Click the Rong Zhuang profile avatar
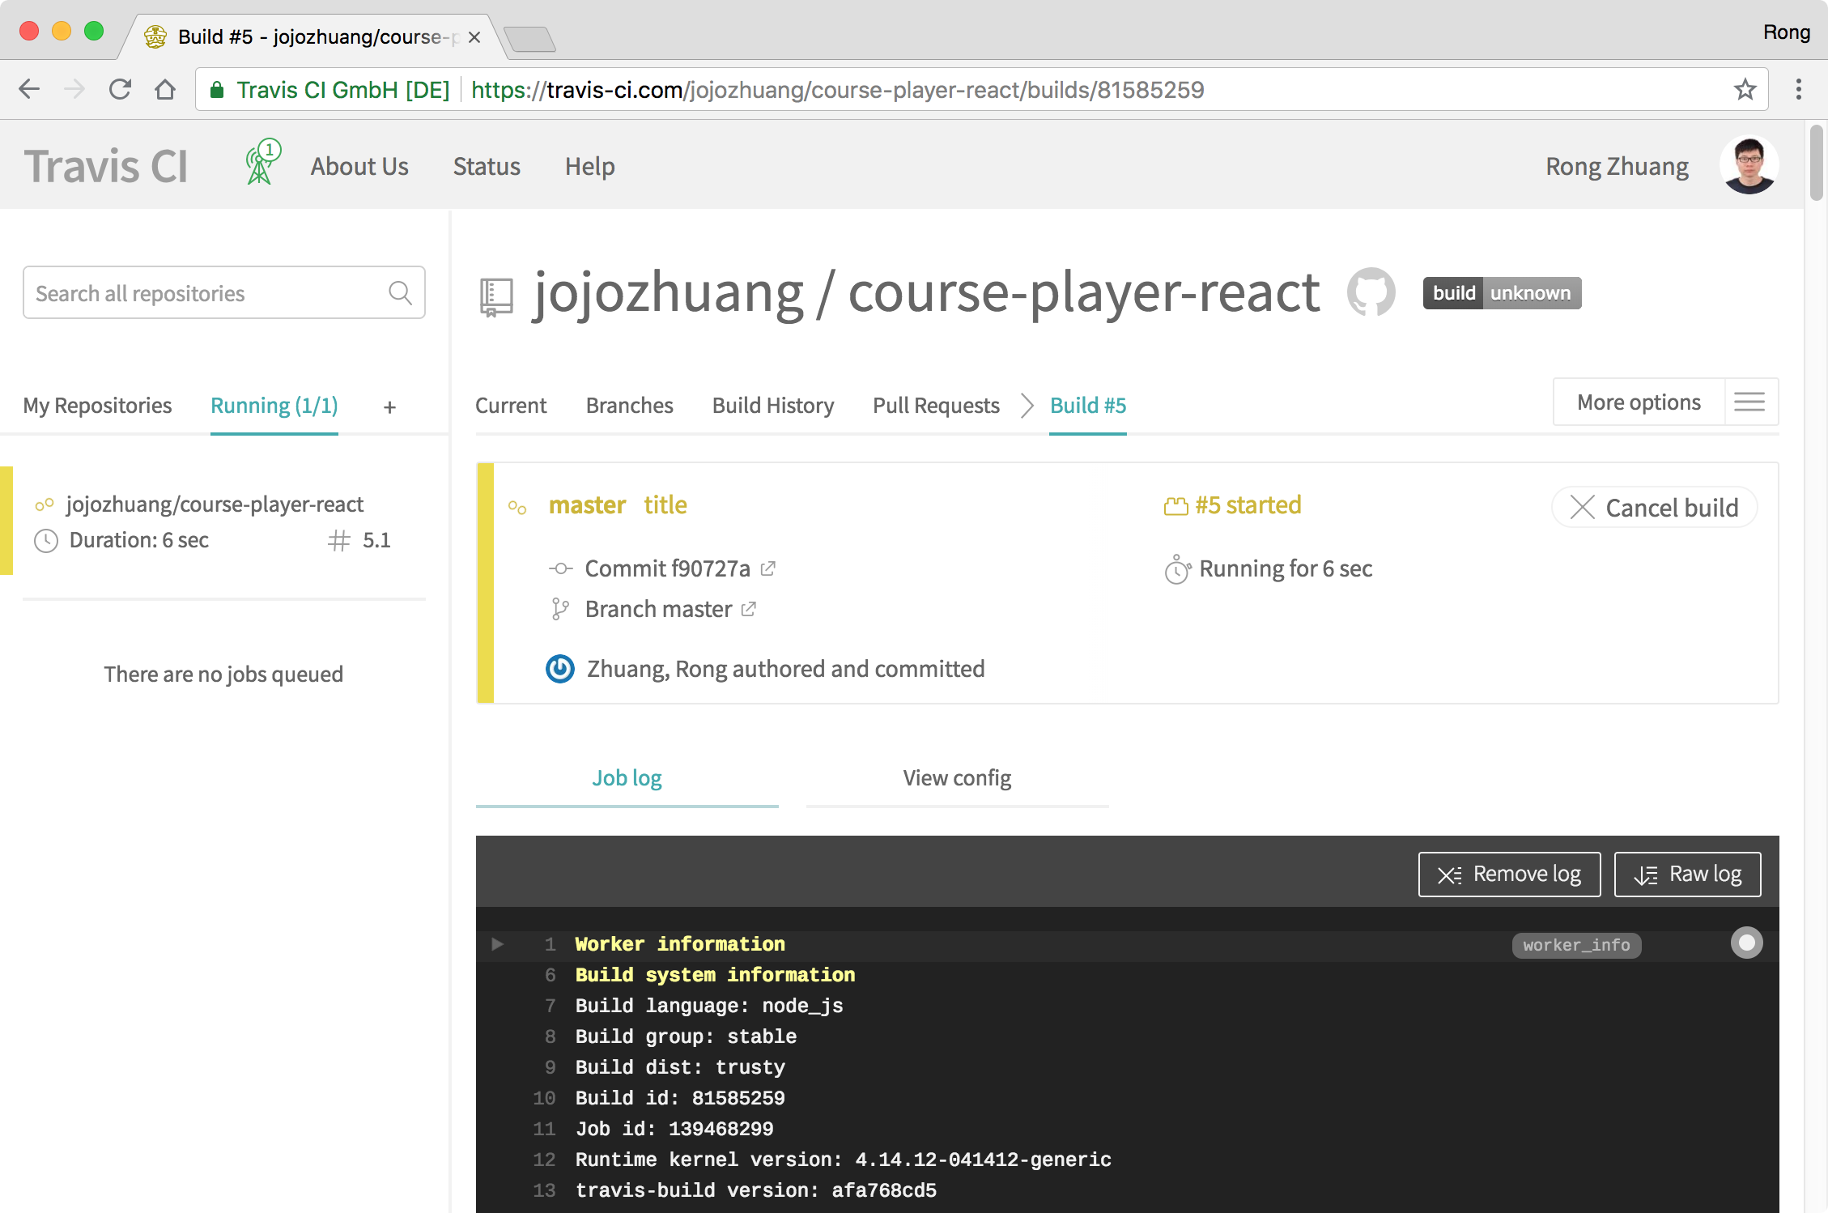Viewport: 1828px width, 1213px height. 1749,165
